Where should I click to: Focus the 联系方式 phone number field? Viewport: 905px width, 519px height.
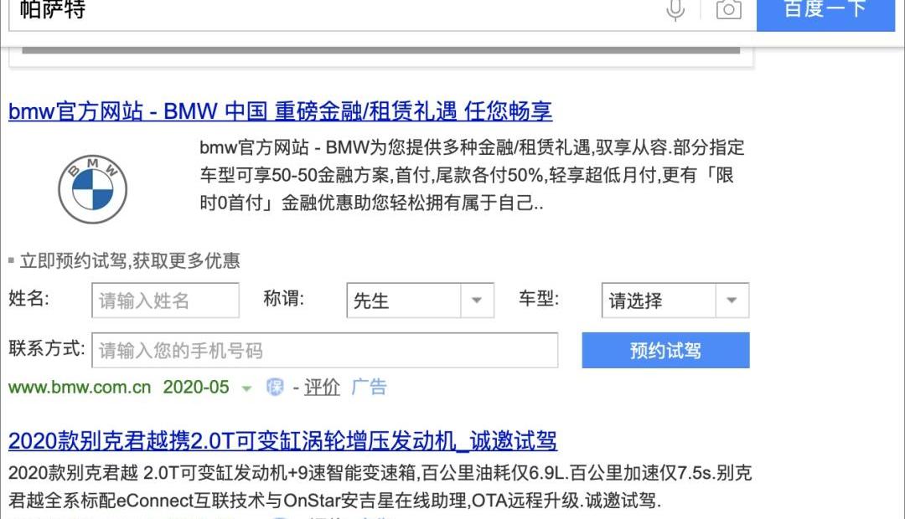325,350
